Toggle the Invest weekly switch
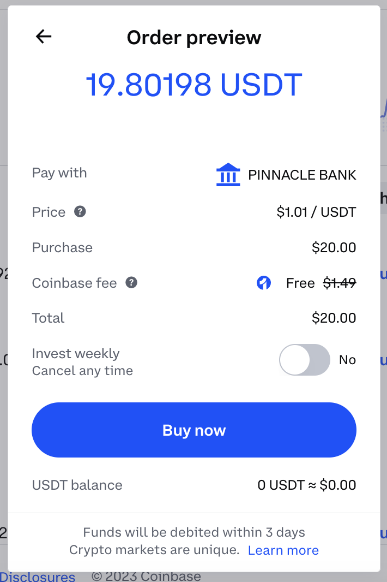Screen dimensions: 387x582 click(x=305, y=360)
